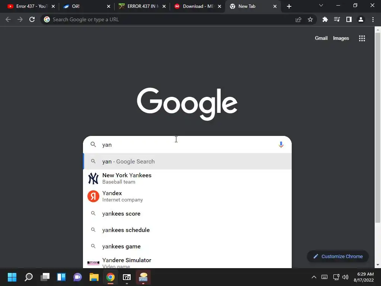Choose 'yankees schedule' suggestion
The height and width of the screenshot is (286, 381).
click(187, 230)
